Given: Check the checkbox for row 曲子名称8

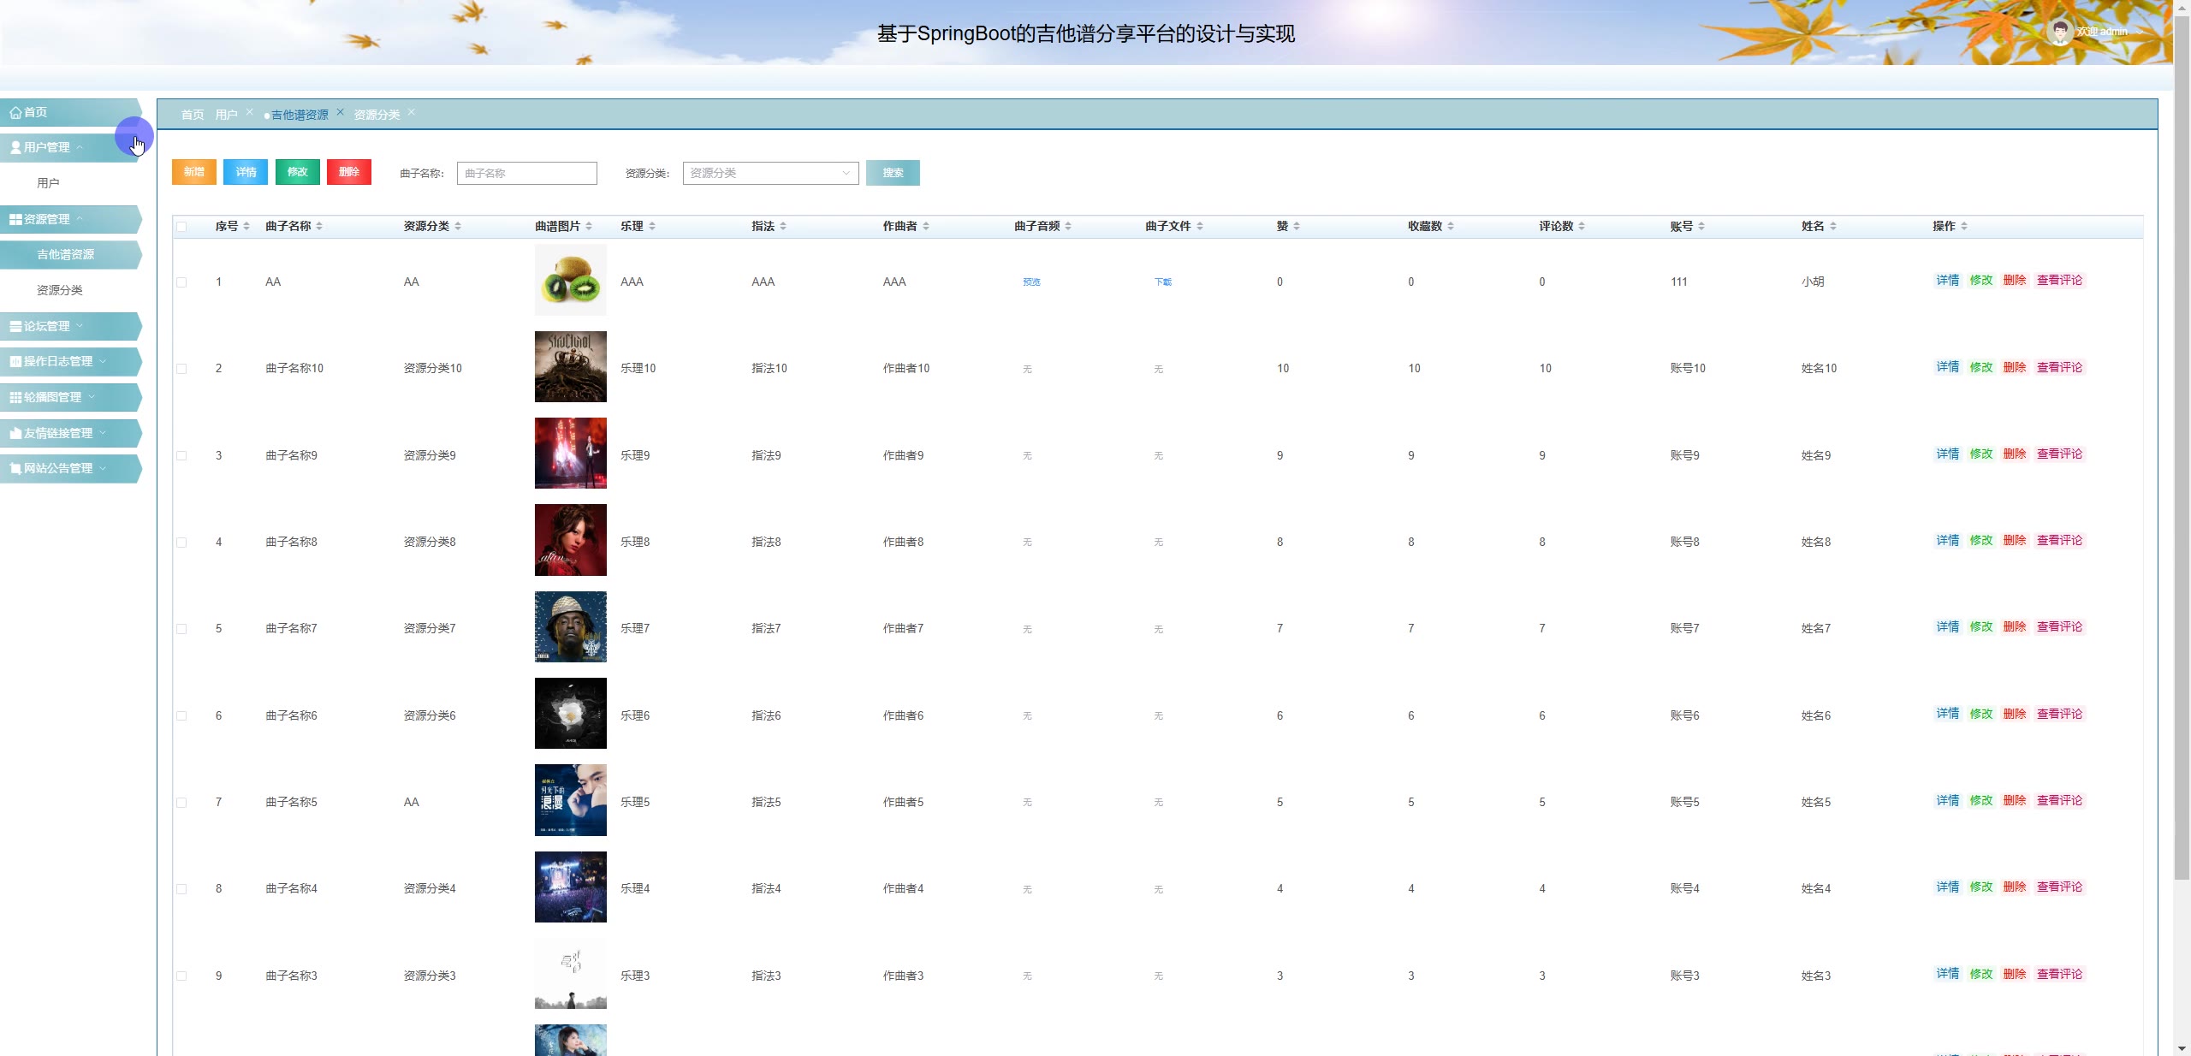Looking at the screenshot, I should point(181,543).
